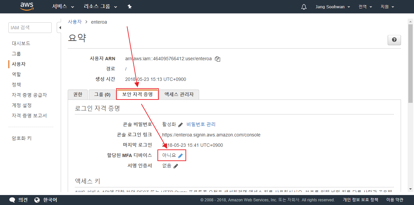Click the 액세스 키 section heading

coord(88,181)
